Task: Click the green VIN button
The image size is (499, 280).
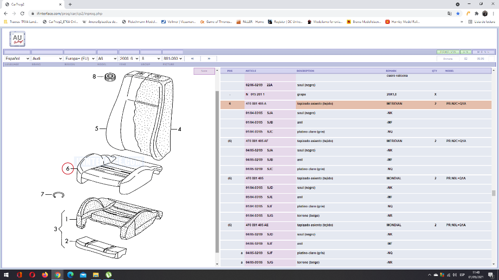Action: (466, 52)
